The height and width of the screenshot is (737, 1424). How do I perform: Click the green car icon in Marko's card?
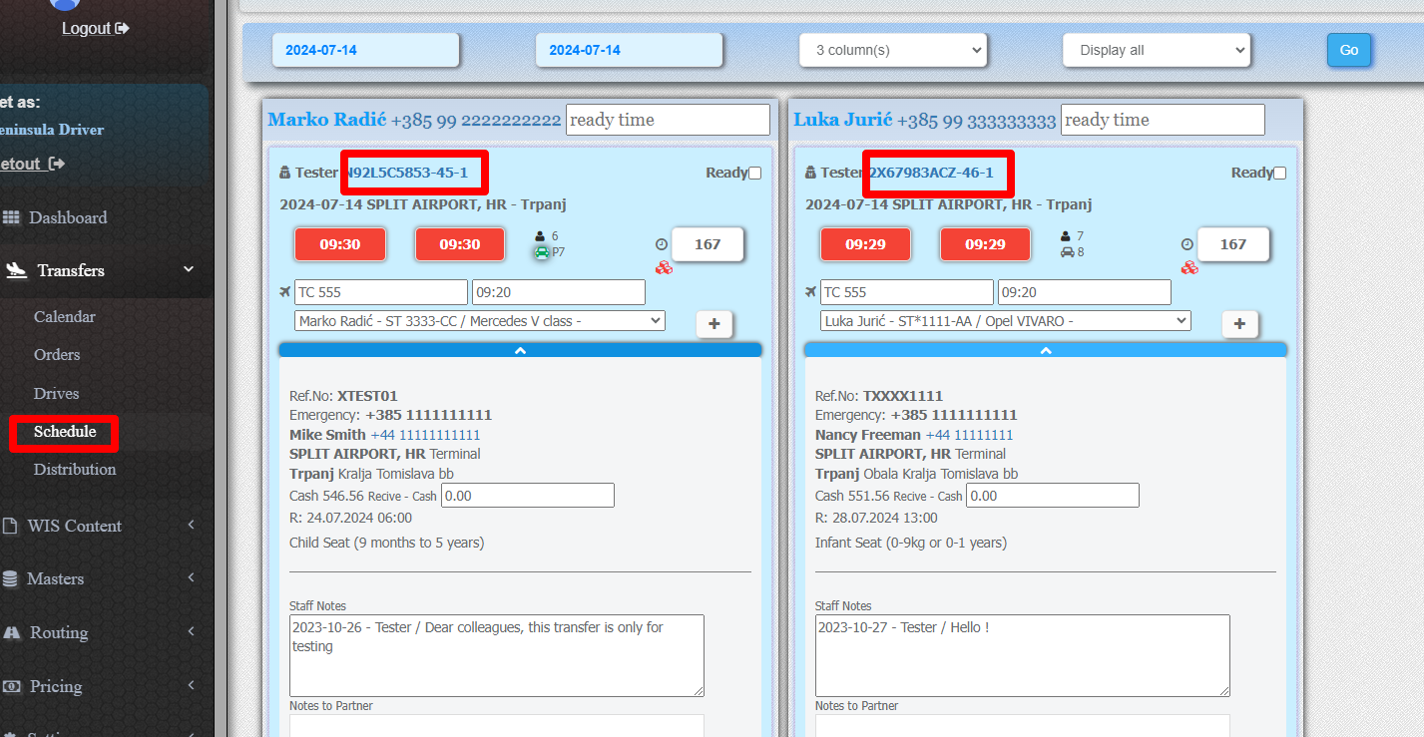point(542,252)
